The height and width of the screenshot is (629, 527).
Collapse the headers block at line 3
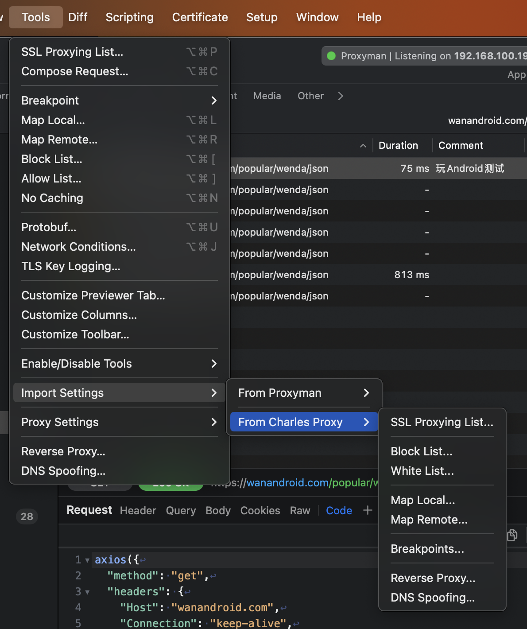coord(87,592)
